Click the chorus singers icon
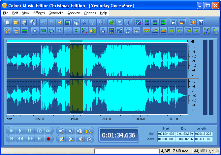The height and width of the screenshot is (155, 221). [136, 31]
